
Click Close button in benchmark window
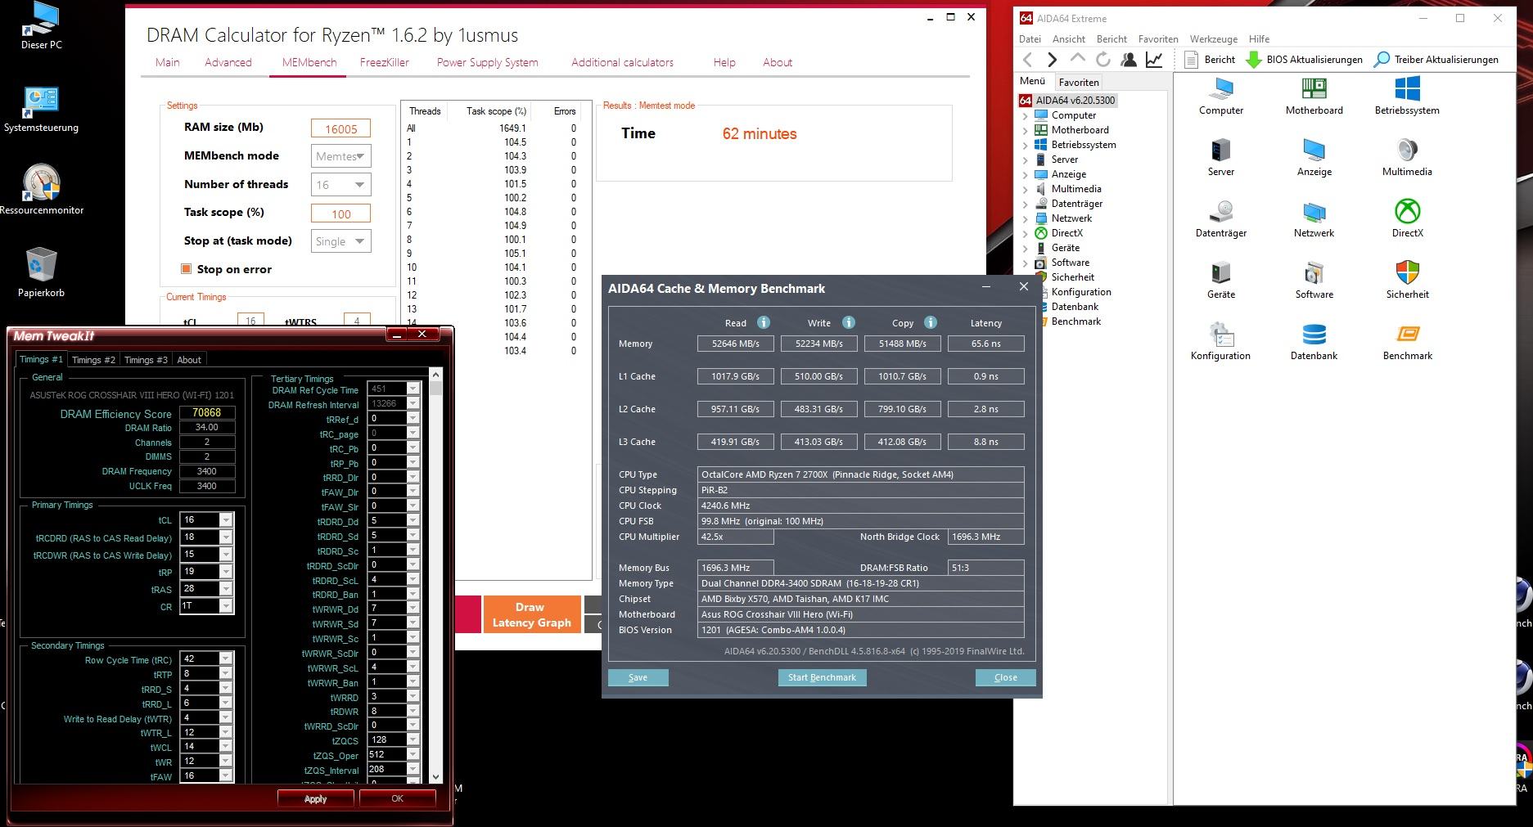pos(1006,677)
